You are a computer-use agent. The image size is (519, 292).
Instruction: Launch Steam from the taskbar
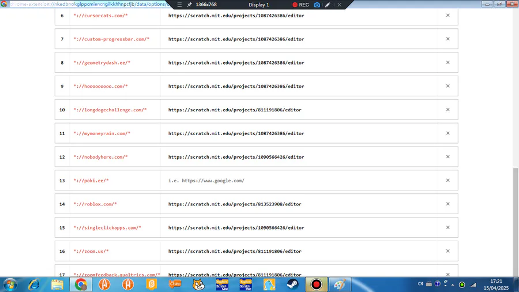click(x=292, y=284)
